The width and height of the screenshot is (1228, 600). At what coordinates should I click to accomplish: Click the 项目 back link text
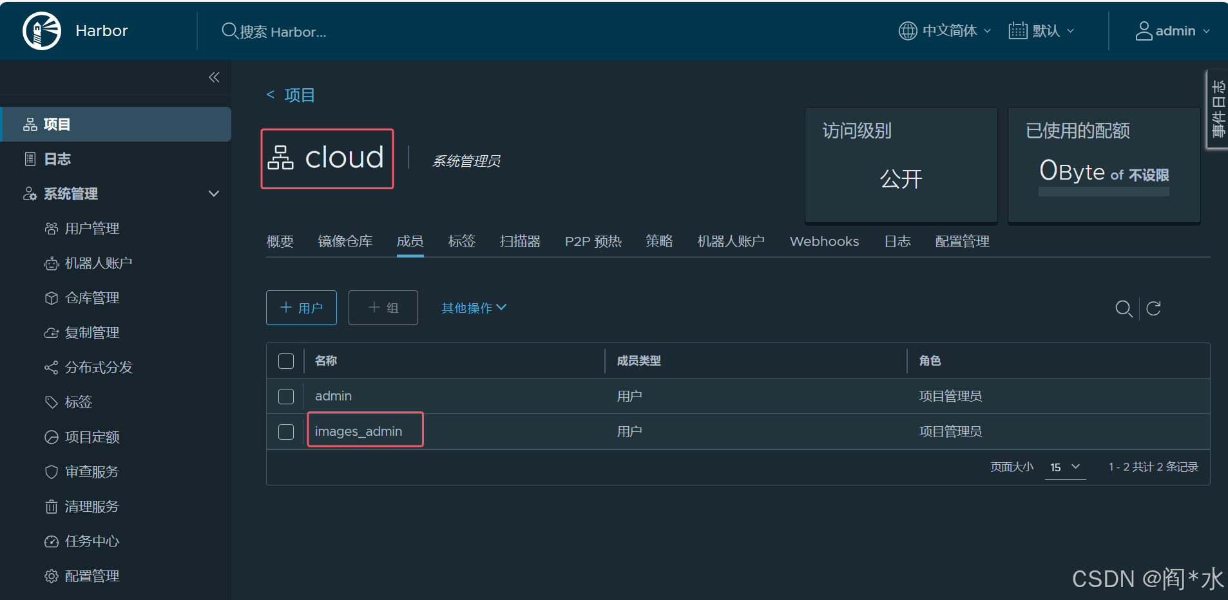coord(300,95)
